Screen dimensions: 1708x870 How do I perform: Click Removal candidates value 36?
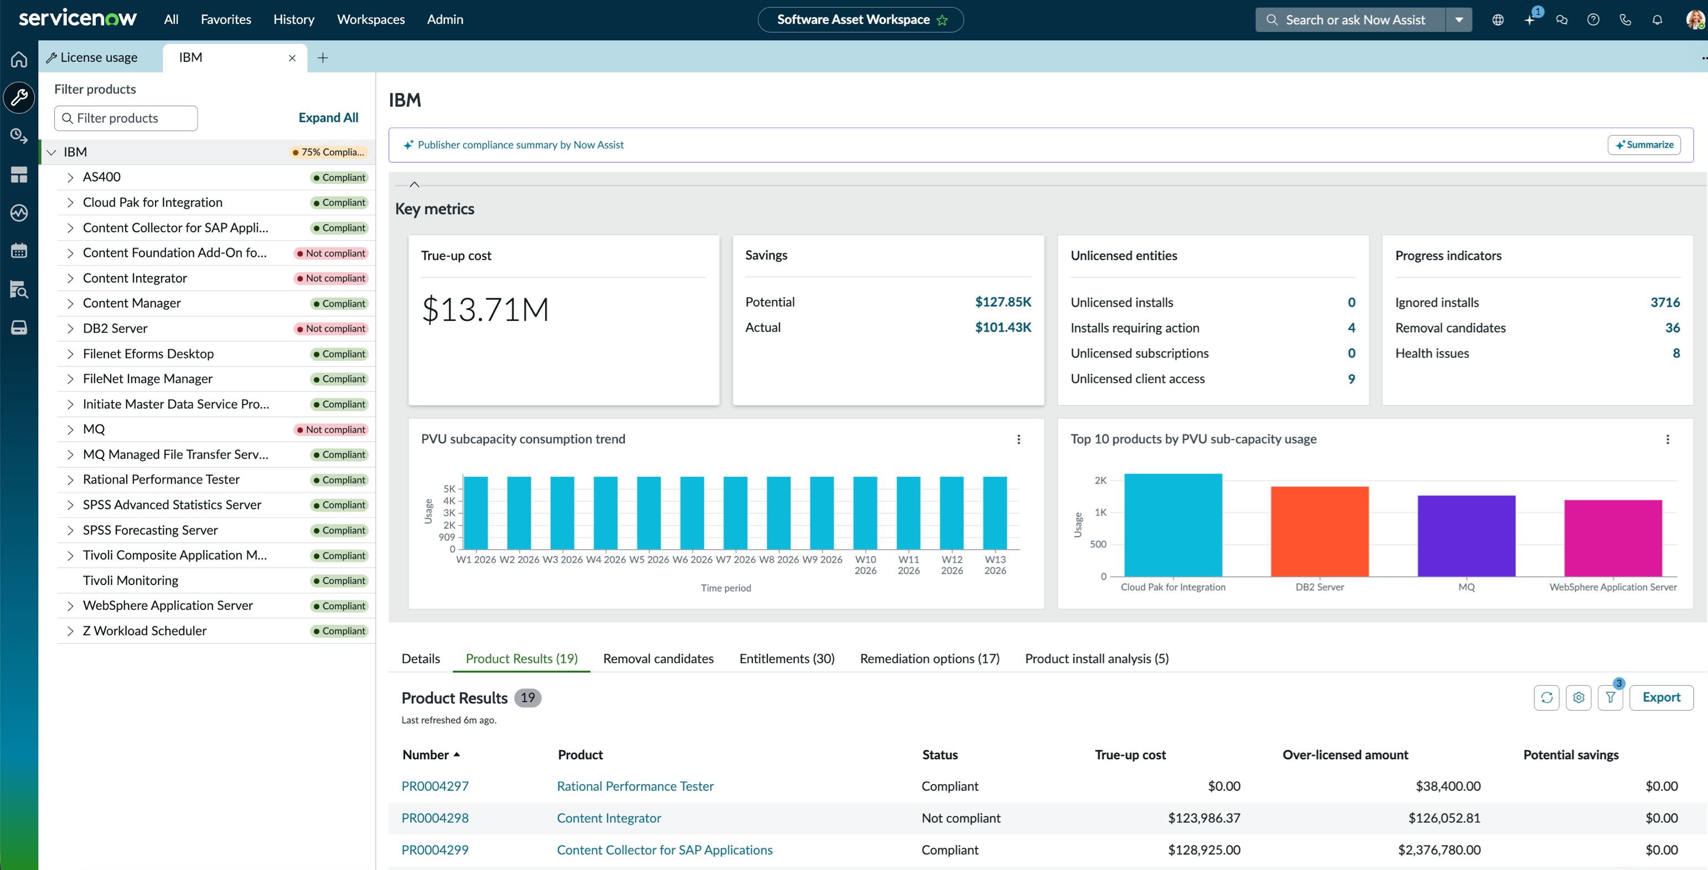click(x=1672, y=328)
